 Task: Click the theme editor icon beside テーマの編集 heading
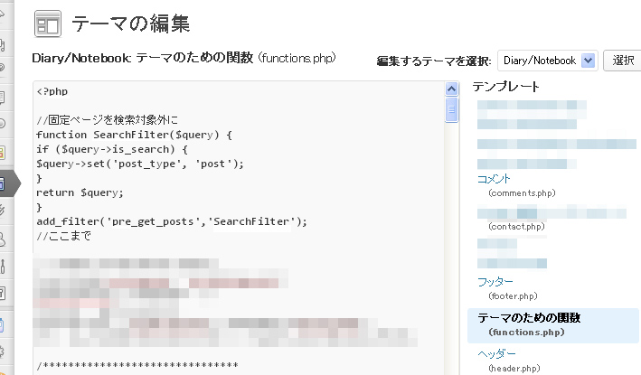(47, 23)
